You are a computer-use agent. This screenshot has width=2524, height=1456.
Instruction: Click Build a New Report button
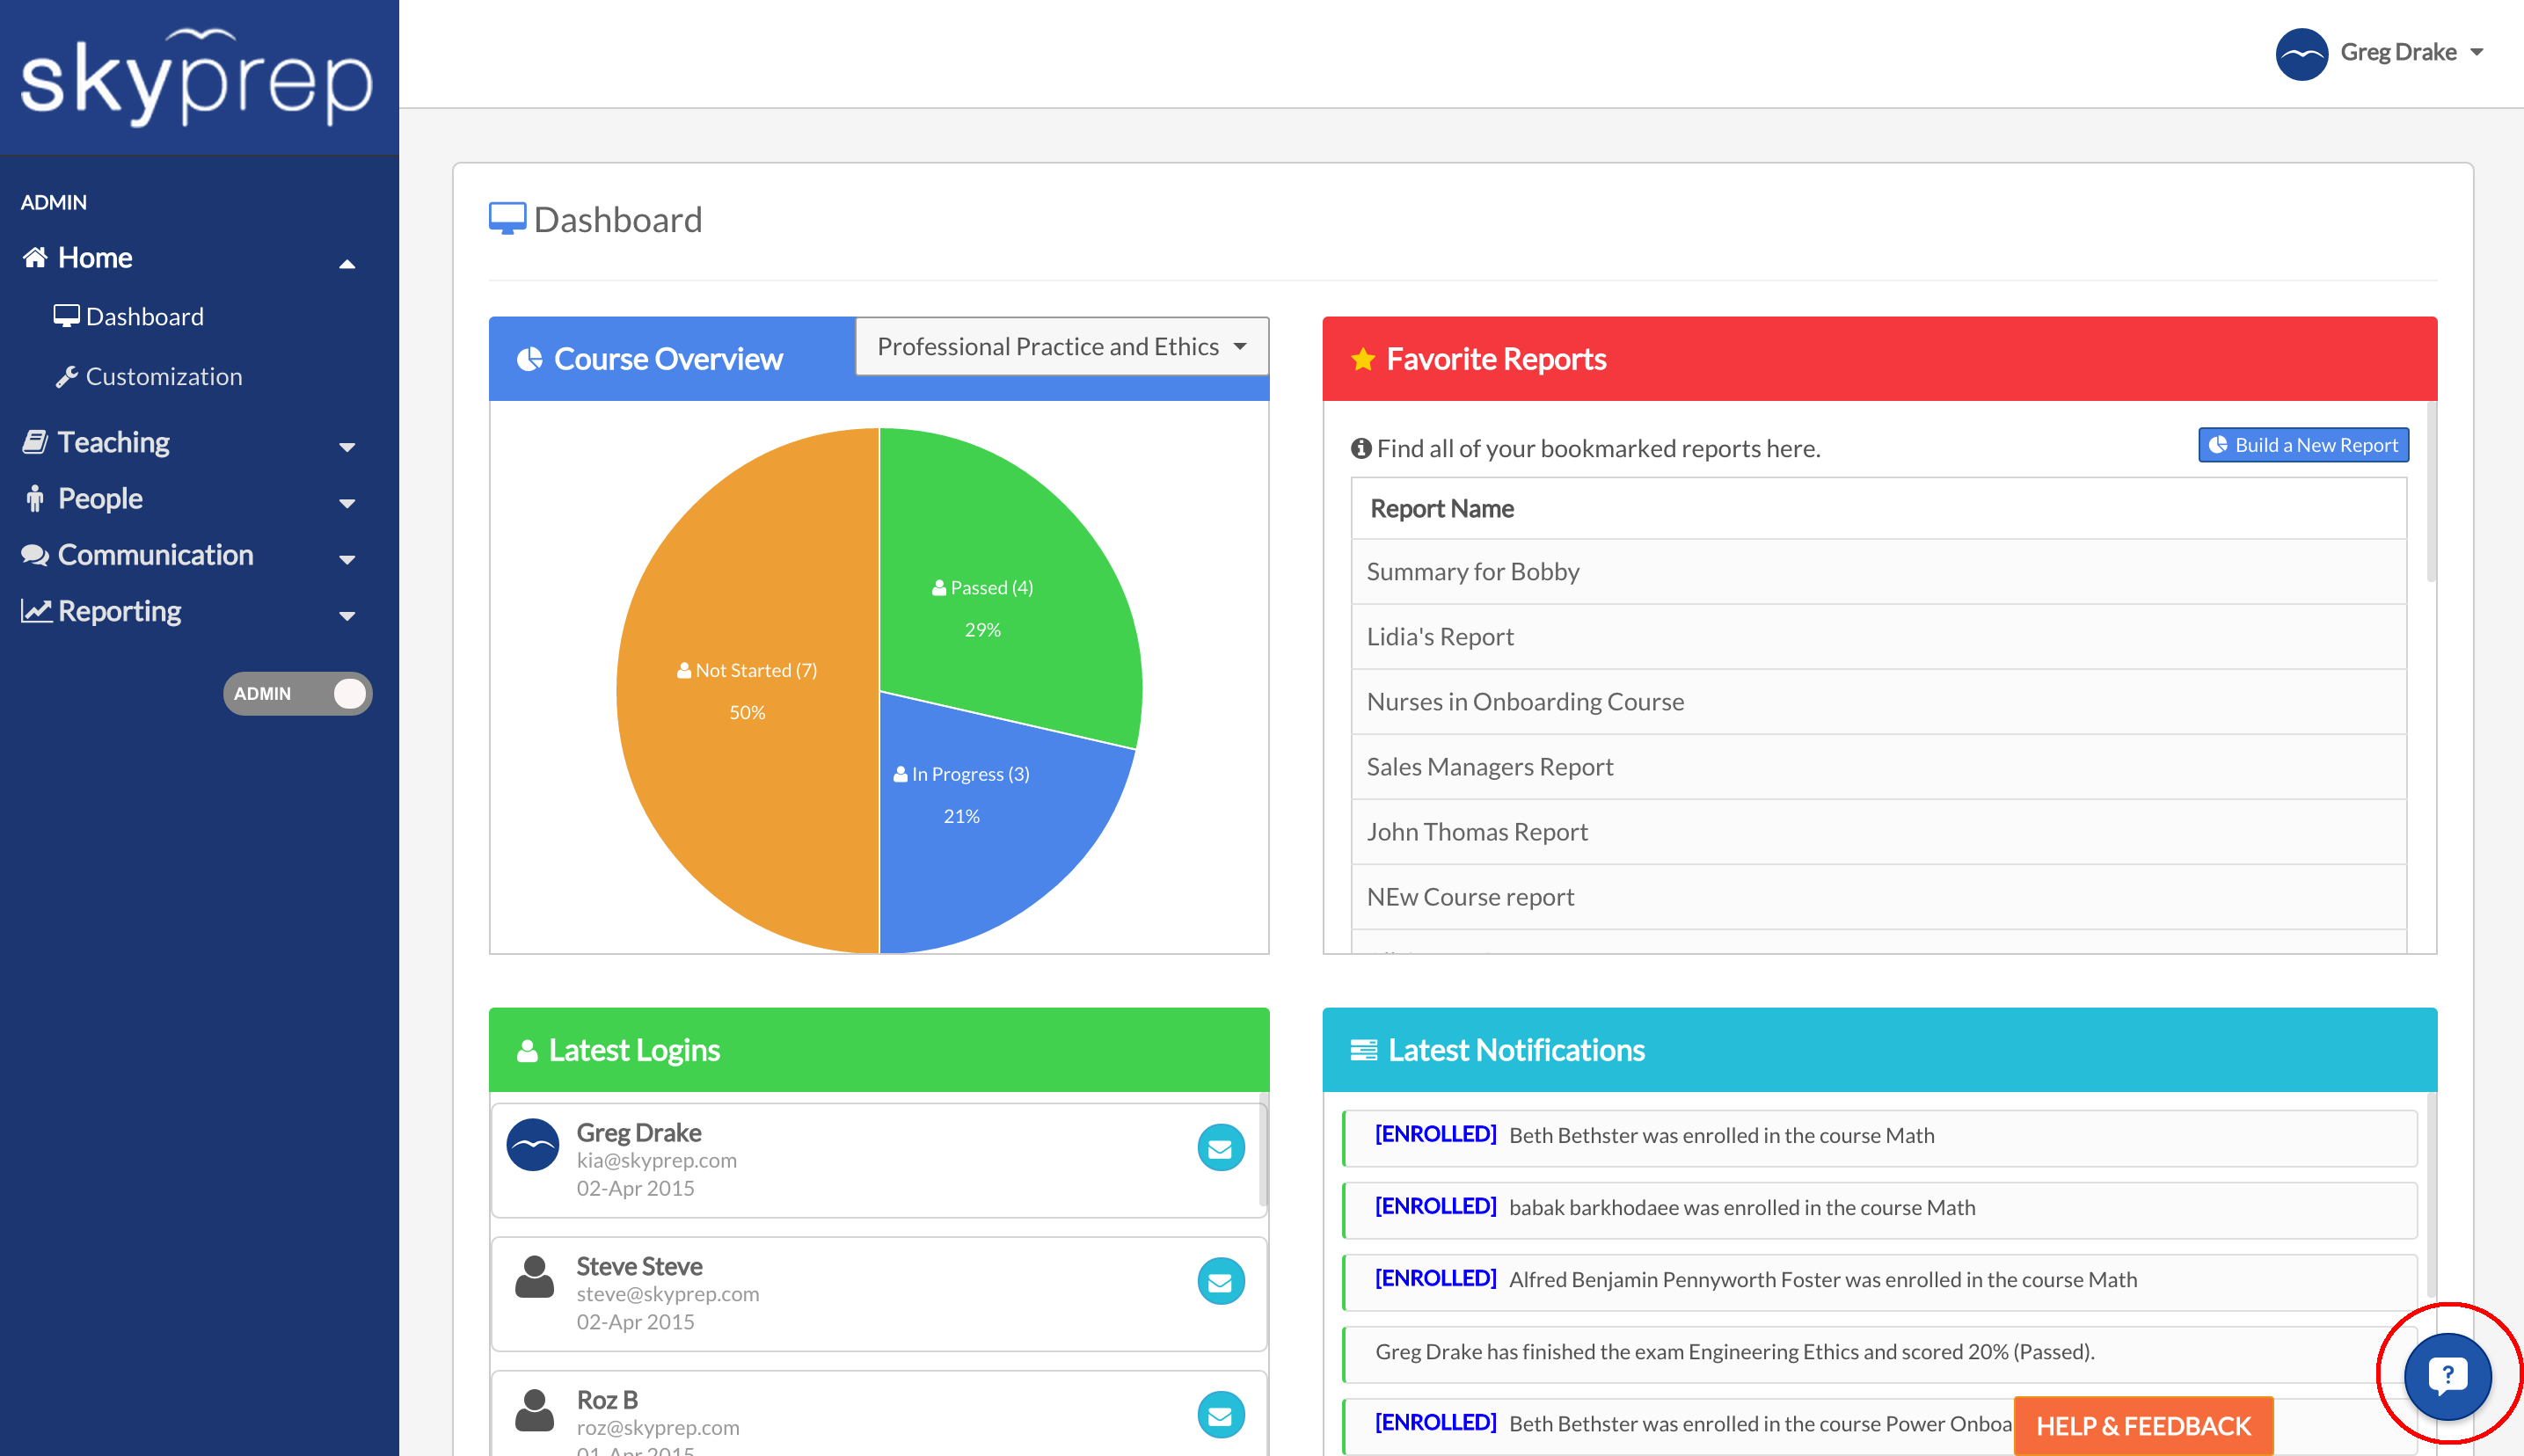2302,446
